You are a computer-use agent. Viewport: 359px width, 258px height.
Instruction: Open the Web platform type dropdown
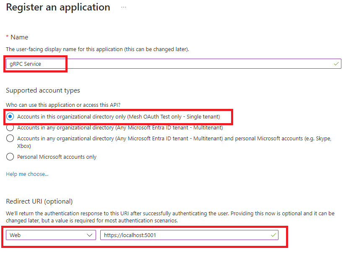(x=50, y=235)
